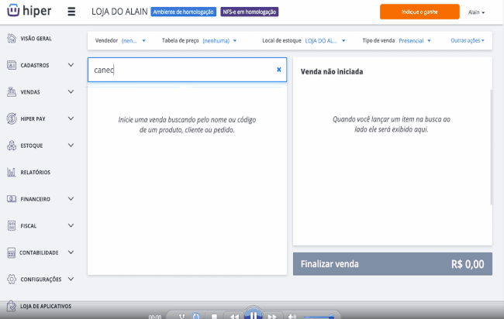Screen dimensions: 504x319
Task: Select Hiper Pay in the sidebar
Action: [33, 118]
